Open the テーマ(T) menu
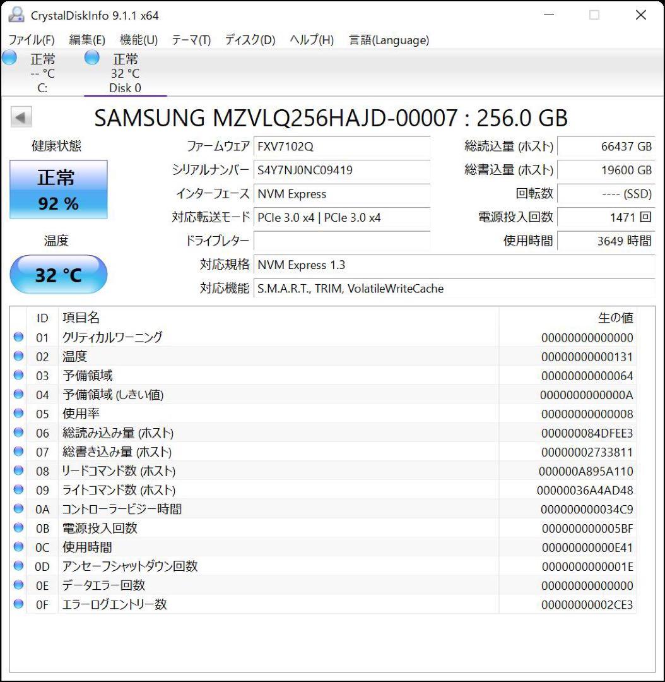Viewport: 665px width, 682px height. click(x=191, y=40)
